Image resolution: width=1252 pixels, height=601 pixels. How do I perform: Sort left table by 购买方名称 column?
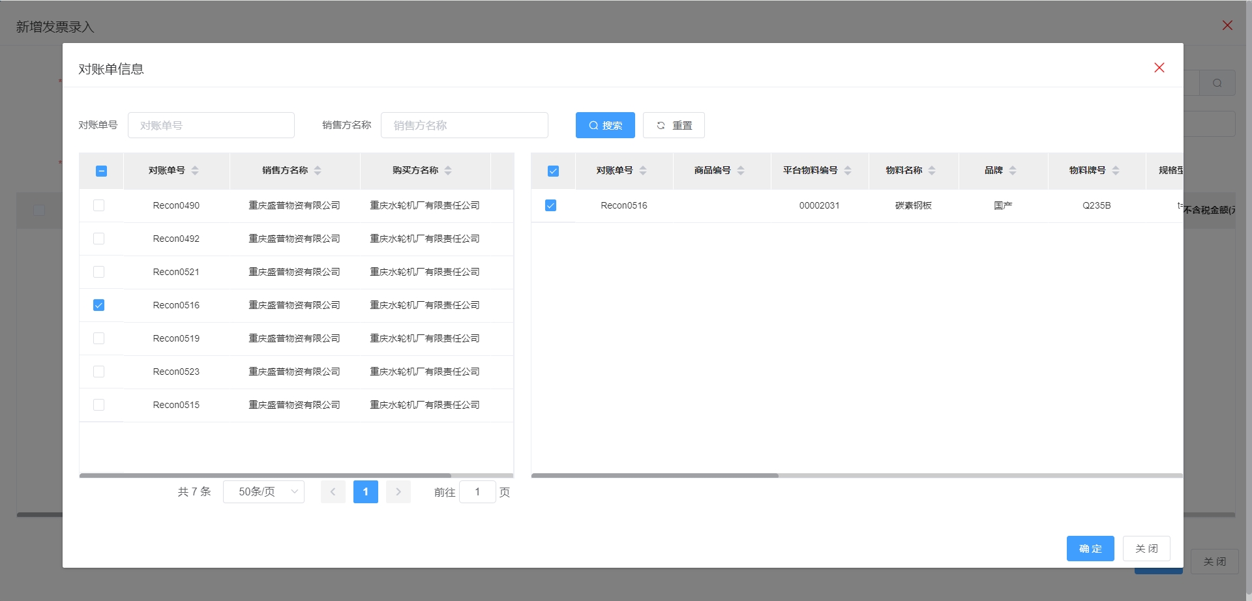[x=448, y=171]
